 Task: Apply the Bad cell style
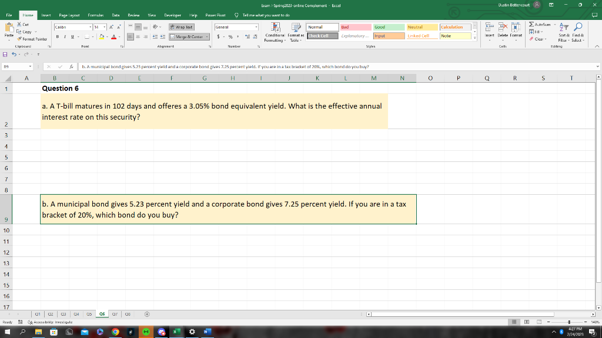[x=356, y=27]
